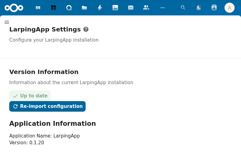Image resolution: width=241 pixels, height=152 pixels.
Task: Open the Dashboard app icon
Action: [38, 8]
